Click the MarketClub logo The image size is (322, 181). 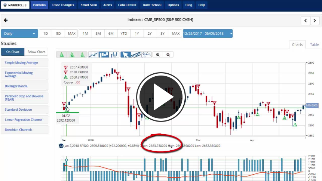(15, 5)
